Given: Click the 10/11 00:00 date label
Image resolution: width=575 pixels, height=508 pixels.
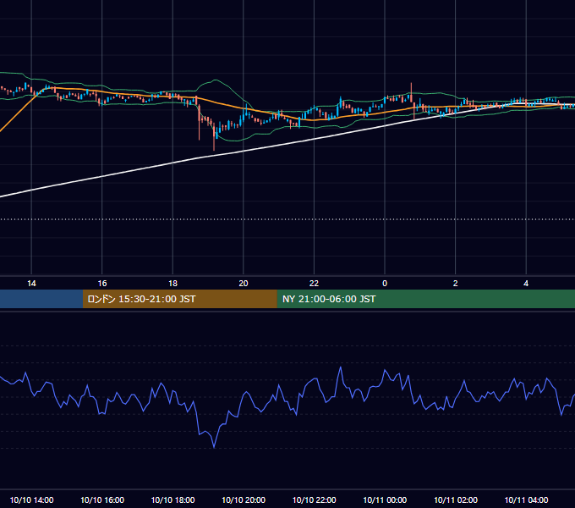Looking at the screenshot, I should tap(385, 500).
